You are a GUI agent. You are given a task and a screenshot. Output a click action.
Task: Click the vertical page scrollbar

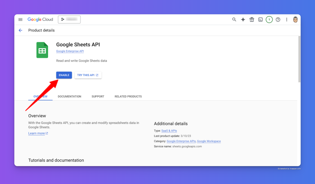(x=299, y=59)
